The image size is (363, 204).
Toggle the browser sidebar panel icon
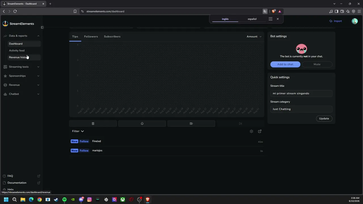pos(337,11)
